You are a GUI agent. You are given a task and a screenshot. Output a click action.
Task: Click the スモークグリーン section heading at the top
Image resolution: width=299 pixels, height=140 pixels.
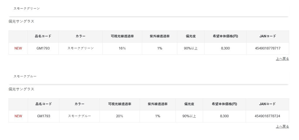pos(27,8)
